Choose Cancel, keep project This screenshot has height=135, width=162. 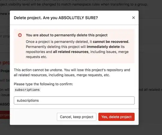coord(76,117)
